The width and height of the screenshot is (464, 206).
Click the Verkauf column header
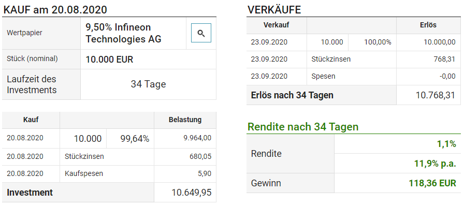coord(277,25)
